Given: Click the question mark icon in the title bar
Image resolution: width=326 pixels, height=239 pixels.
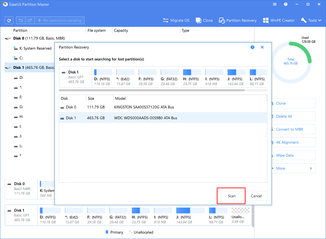Looking at the screenshot, I should pyautogui.click(x=286, y=4).
